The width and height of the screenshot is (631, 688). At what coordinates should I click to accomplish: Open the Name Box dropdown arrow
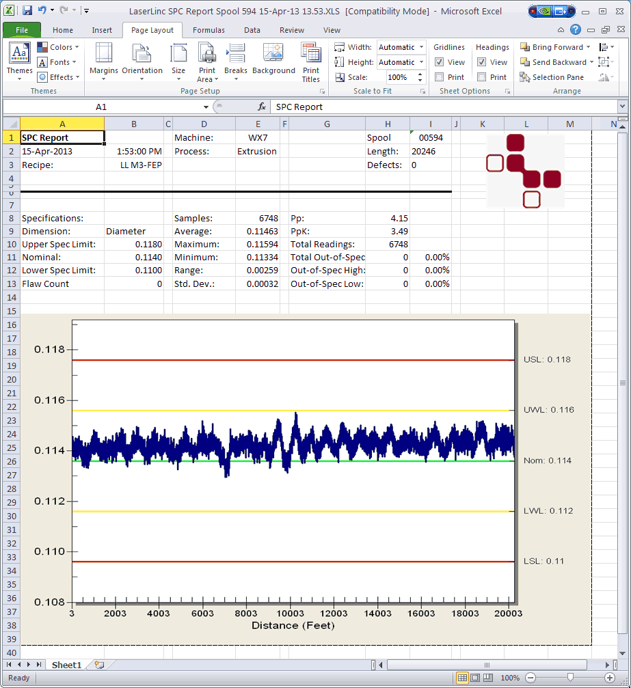click(206, 107)
